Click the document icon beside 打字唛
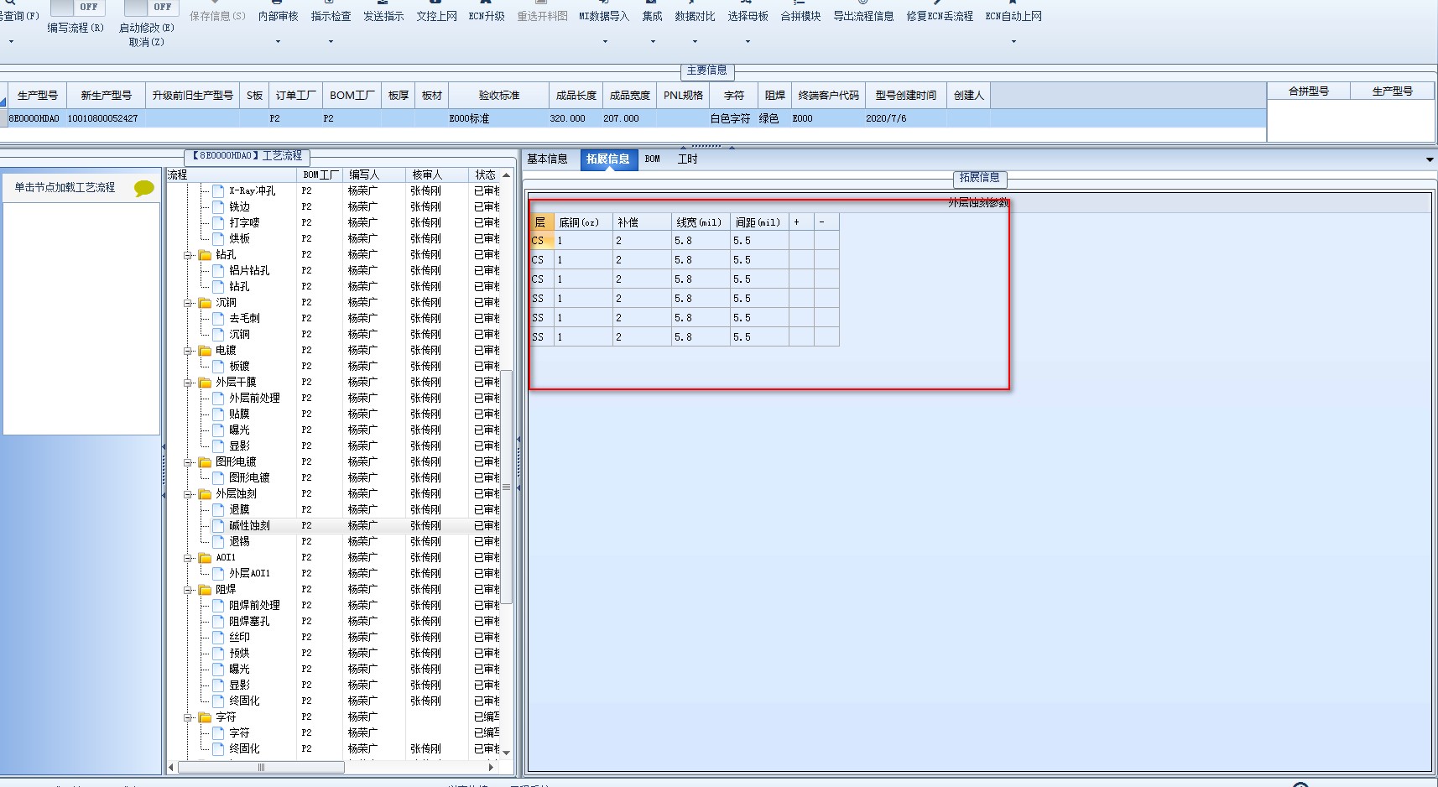1438x787 pixels. click(218, 222)
